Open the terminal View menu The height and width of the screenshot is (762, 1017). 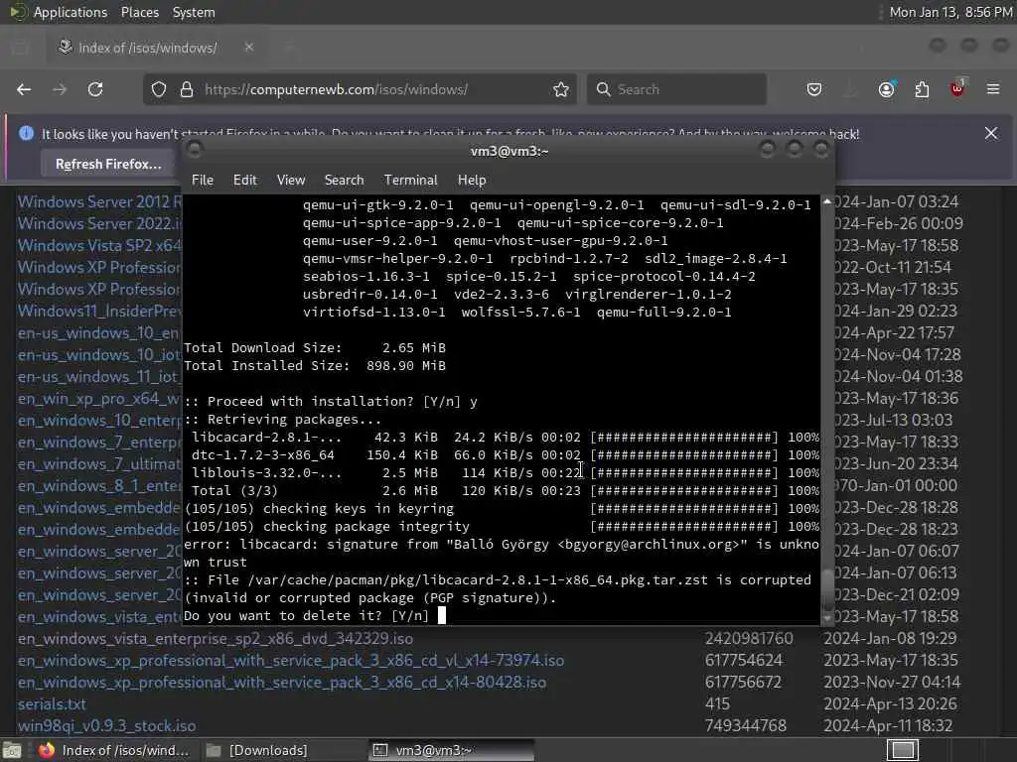[291, 180]
